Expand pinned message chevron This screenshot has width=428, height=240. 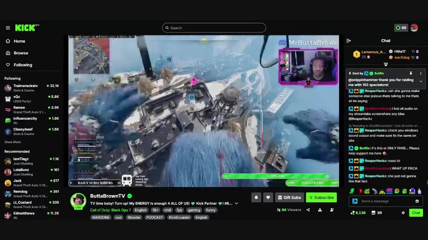pos(421,81)
